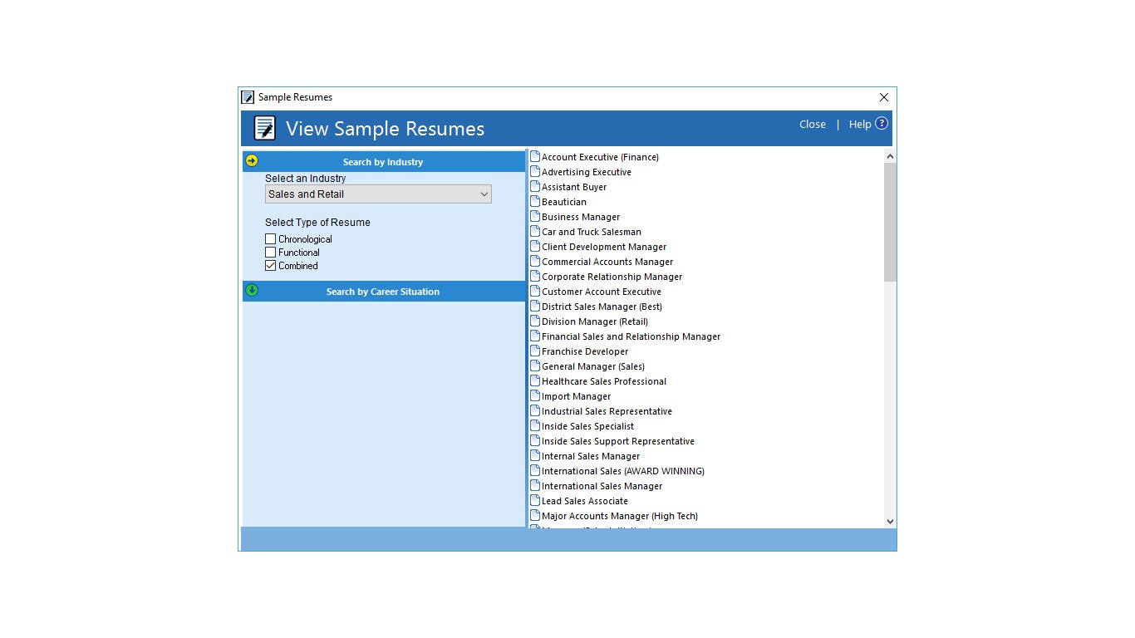1135x638 pixels.
Task: Click the document icon for District Sales Manager (Best)
Action: click(535, 306)
